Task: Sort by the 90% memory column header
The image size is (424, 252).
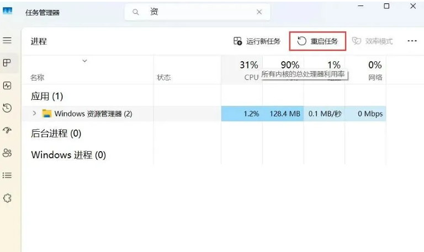Action: pos(283,70)
